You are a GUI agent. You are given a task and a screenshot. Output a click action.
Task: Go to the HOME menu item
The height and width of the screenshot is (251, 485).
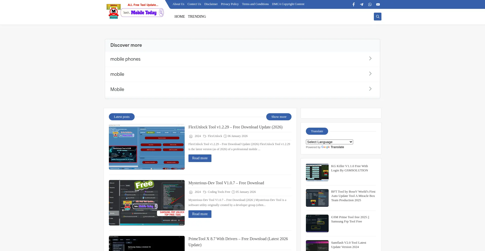tap(180, 16)
